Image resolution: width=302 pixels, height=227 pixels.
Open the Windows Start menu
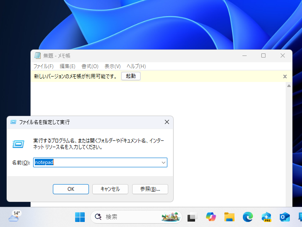coord(80,217)
